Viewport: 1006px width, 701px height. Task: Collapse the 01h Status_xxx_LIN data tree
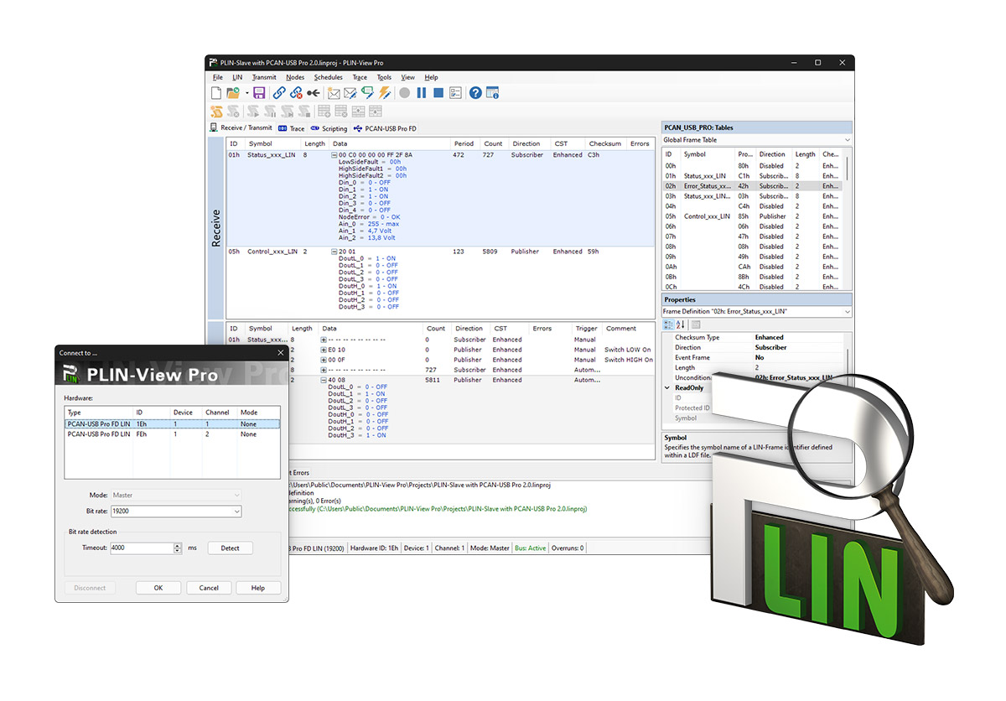click(334, 155)
